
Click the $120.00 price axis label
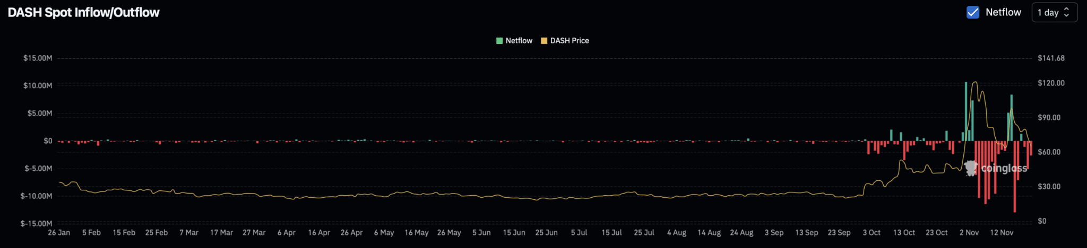pyautogui.click(x=1051, y=83)
